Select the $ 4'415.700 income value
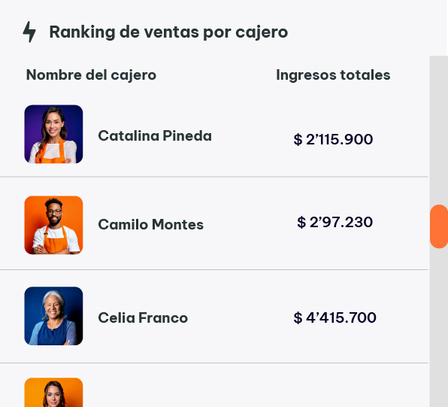The image size is (448, 407). [334, 317]
